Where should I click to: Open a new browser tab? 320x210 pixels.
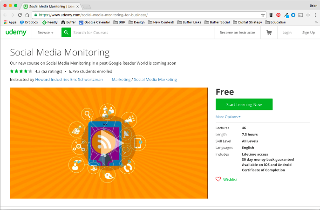click(87, 7)
